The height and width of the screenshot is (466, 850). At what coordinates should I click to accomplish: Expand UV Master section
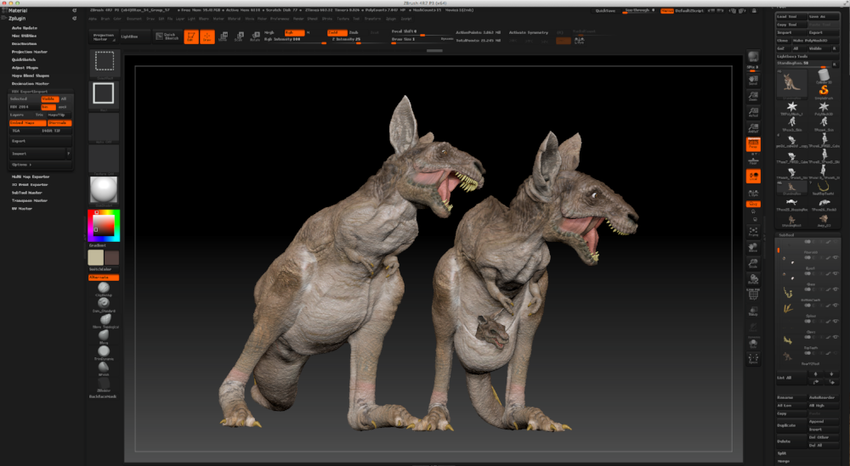click(22, 209)
